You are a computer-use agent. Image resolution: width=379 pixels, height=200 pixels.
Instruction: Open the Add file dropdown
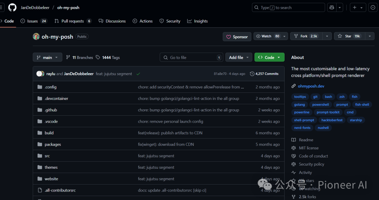point(239,57)
